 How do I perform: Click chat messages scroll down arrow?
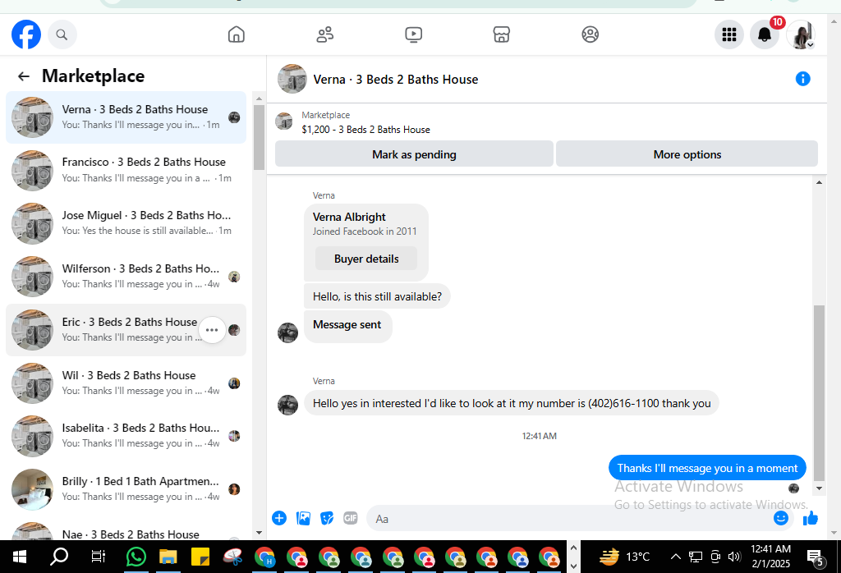coord(819,488)
